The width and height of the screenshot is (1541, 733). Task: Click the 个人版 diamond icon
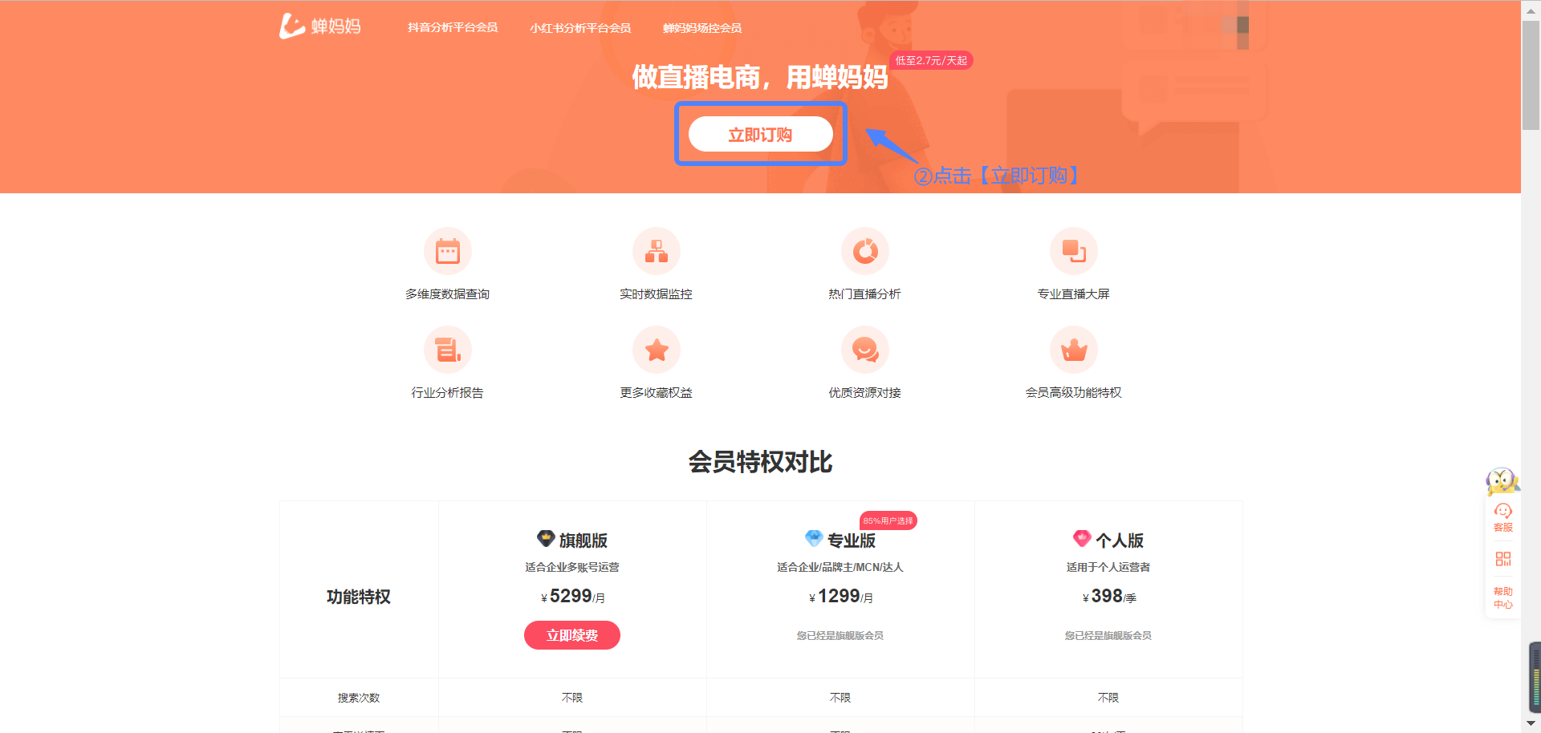(x=1082, y=538)
